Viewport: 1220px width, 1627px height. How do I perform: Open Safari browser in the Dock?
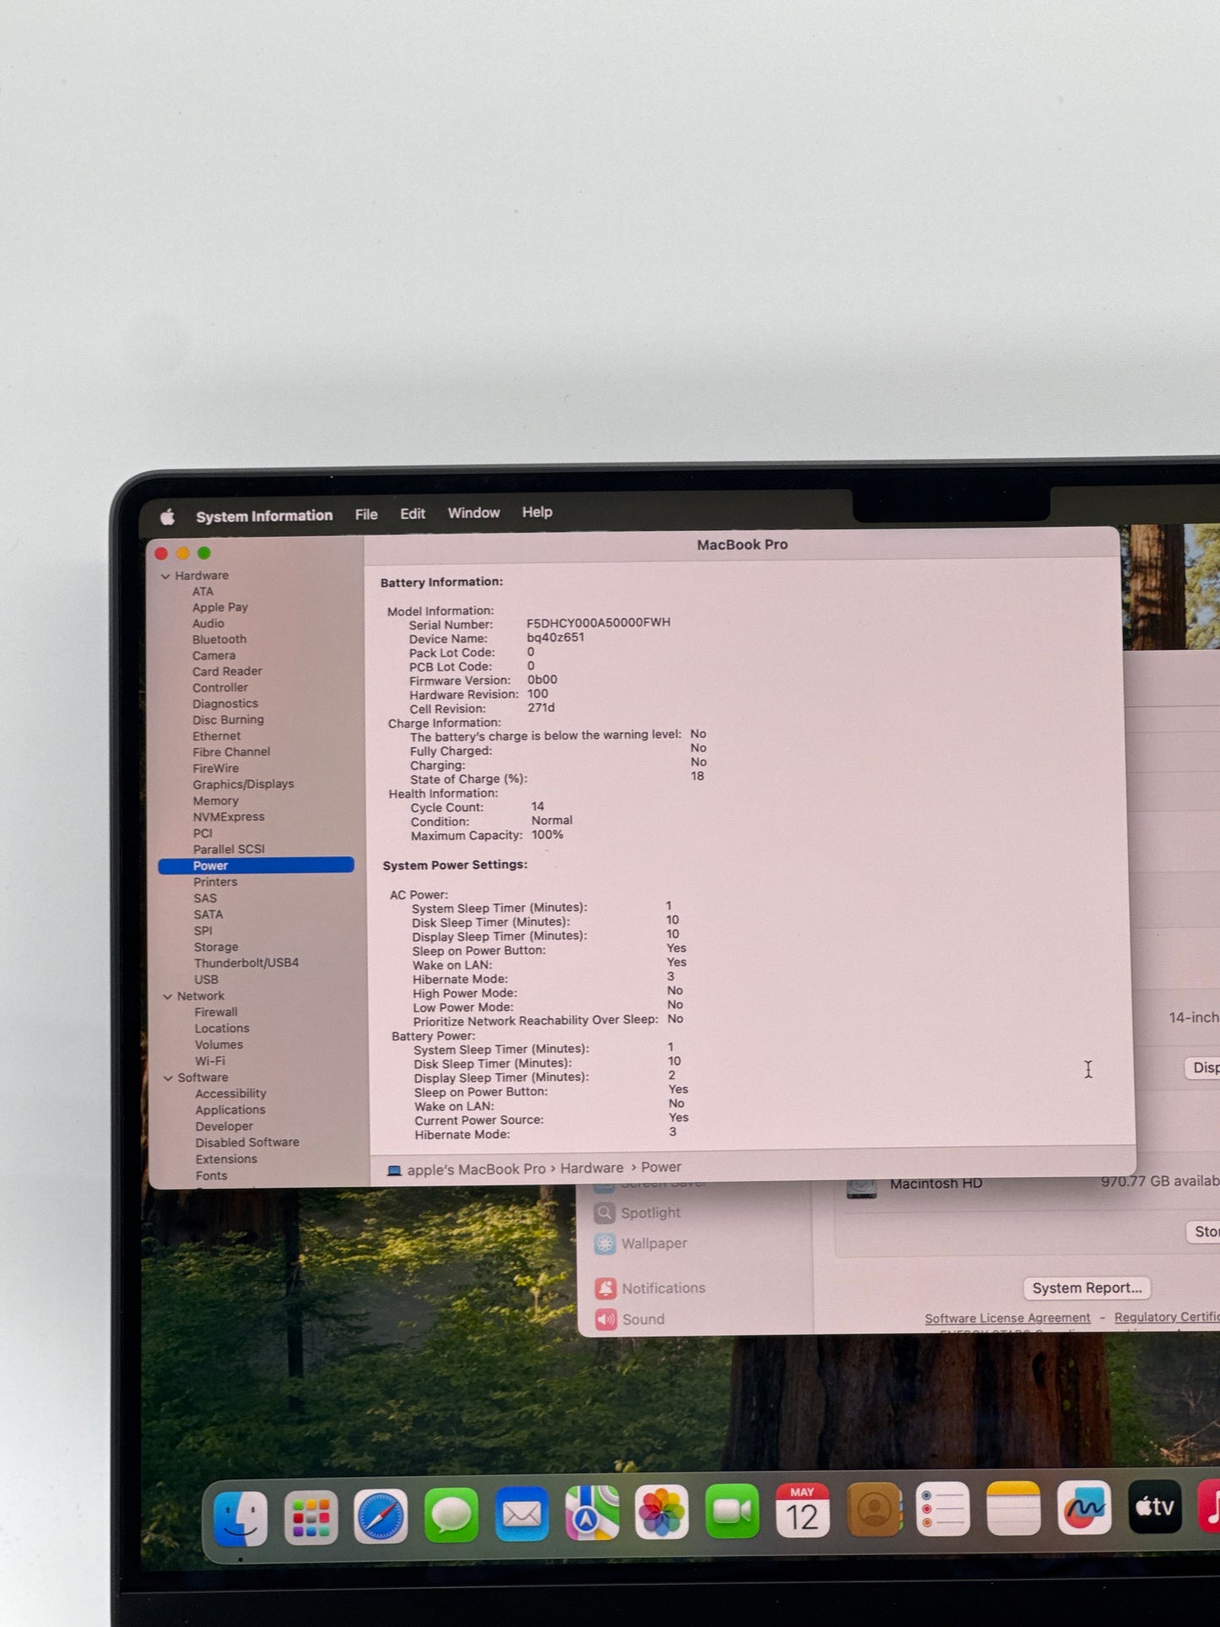(x=381, y=1516)
